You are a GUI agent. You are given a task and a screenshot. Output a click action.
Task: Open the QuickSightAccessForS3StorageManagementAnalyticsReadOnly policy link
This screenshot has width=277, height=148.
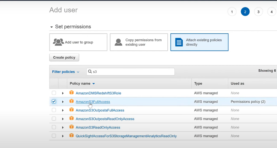coord(126,136)
